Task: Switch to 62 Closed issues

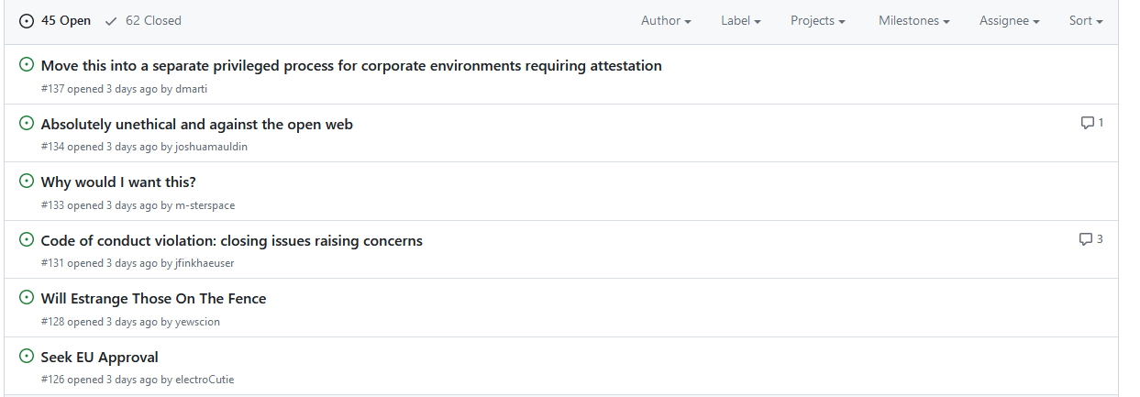Action: coord(143,20)
